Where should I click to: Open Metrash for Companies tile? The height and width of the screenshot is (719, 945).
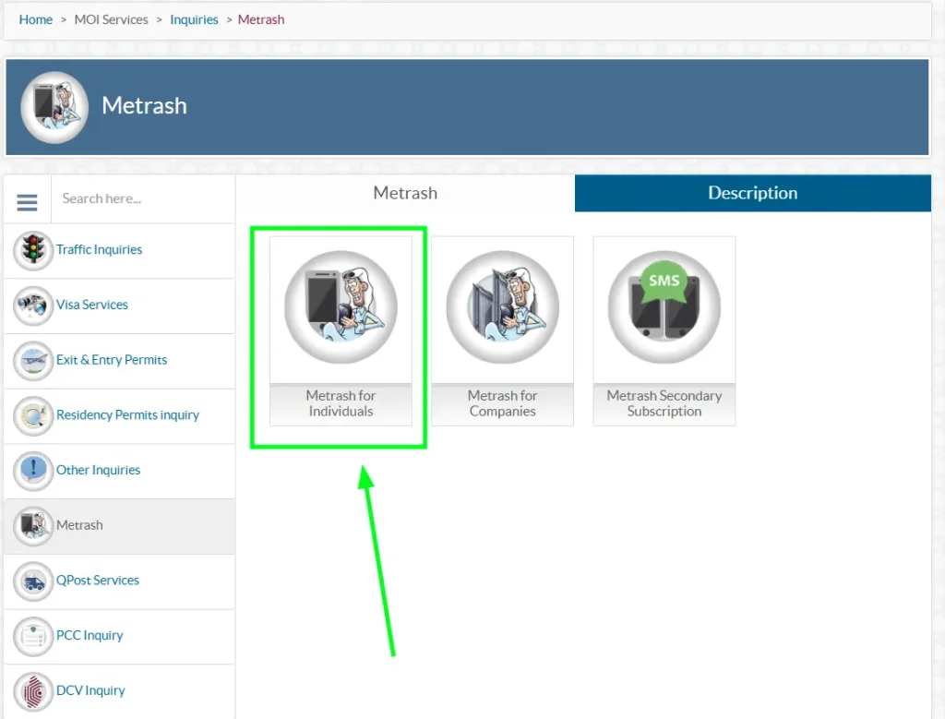tap(502, 330)
